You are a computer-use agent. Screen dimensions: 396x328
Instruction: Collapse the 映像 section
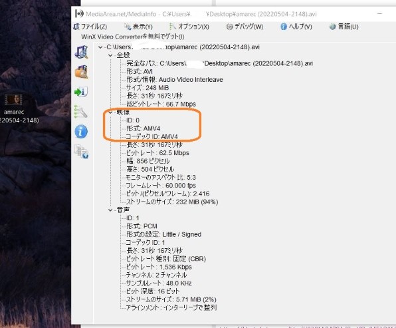click(110, 112)
